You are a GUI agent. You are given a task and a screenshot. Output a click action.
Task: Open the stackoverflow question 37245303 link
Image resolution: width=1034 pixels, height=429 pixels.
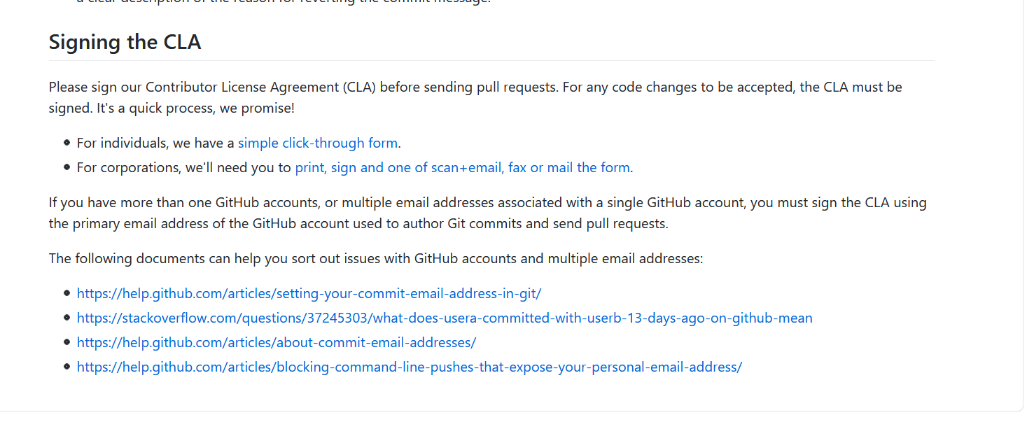pyautogui.click(x=445, y=318)
